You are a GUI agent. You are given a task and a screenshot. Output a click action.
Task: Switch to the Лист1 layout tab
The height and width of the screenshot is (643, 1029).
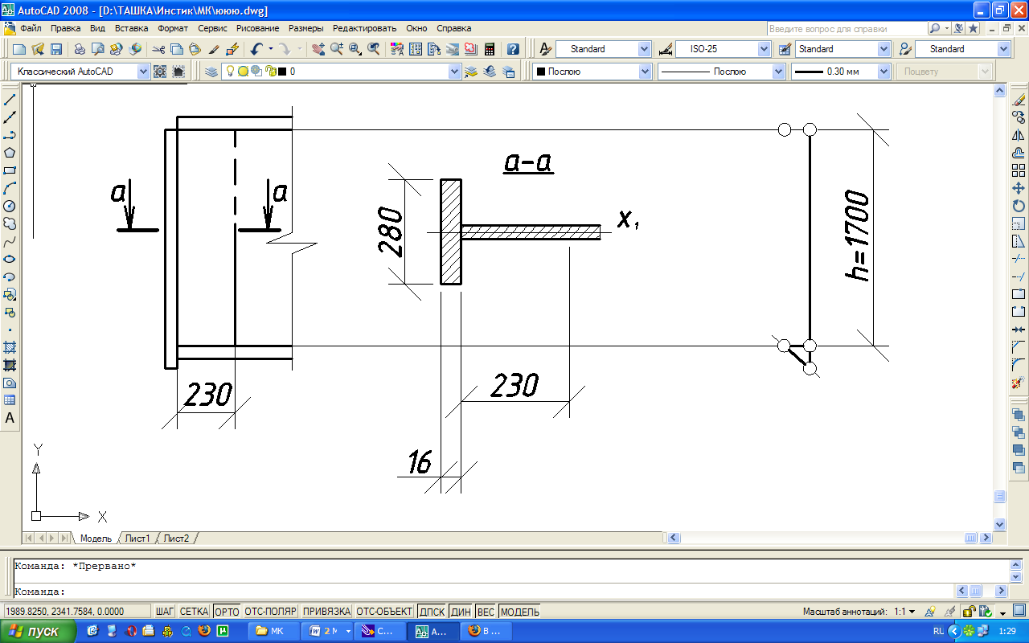point(137,538)
